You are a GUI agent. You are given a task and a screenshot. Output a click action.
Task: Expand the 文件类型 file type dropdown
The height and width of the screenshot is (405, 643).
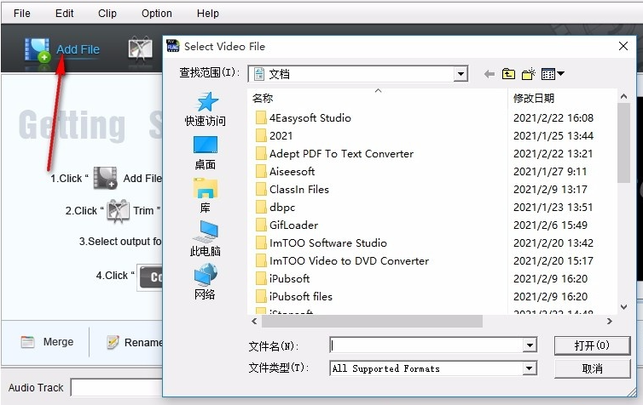pyautogui.click(x=530, y=368)
